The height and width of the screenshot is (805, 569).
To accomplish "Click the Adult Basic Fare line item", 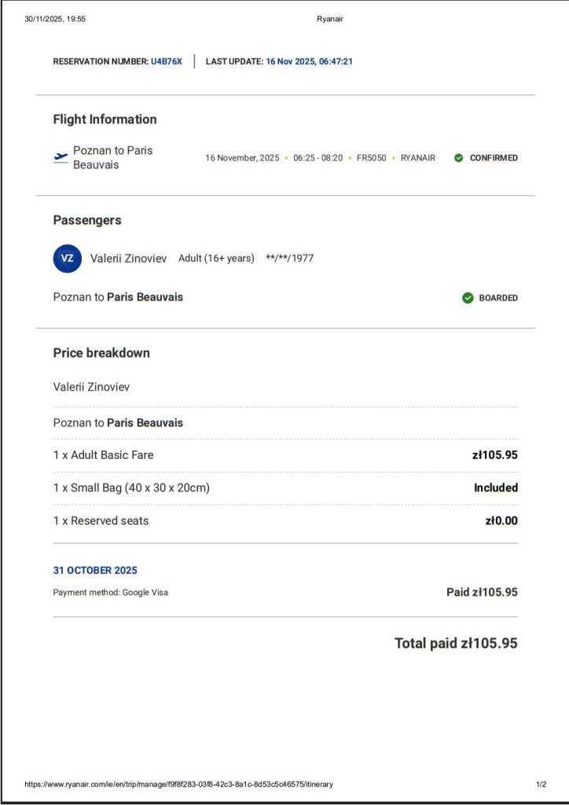I will click(x=104, y=455).
